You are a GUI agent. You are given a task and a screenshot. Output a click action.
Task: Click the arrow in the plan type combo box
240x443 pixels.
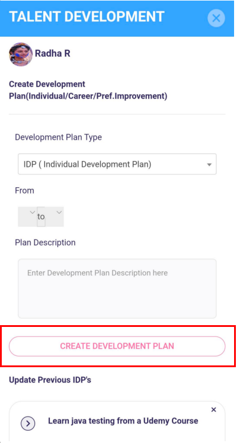click(209, 165)
